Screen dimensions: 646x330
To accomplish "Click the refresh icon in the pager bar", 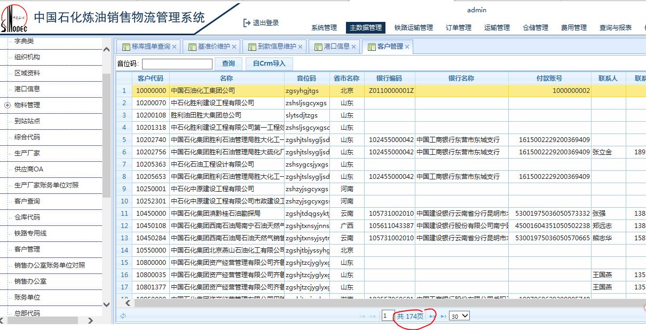I will click(123, 316).
